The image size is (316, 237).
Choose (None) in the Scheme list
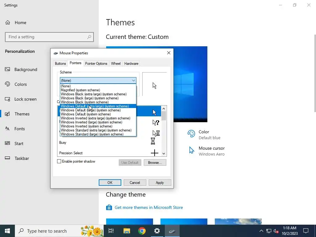coord(98,86)
